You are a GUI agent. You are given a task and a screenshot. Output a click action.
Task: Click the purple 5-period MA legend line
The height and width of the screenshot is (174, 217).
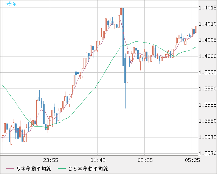(10, 169)
